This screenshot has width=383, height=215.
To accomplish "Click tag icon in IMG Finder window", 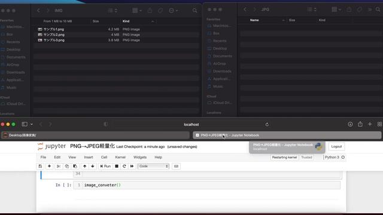I will (x=160, y=11).
